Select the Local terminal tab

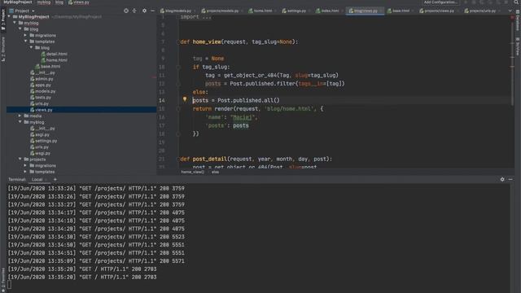point(37,179)
